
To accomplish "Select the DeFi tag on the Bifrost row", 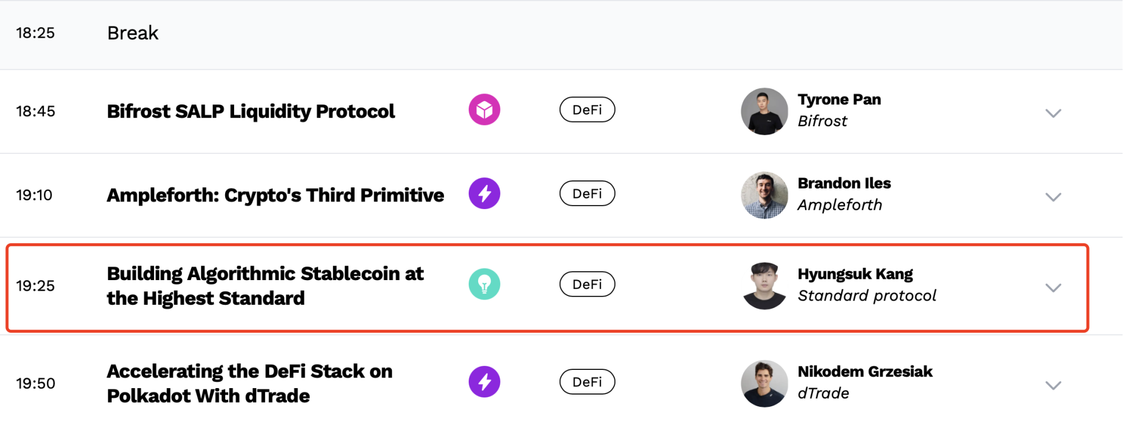I will click(x=587, y=110).
